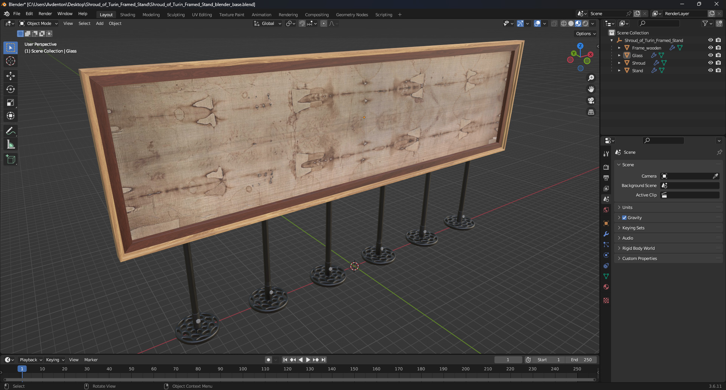The width and height of the screenshot is (726, 390).
Task: Open the Modifiers properties tab
Action: (606, 234)
